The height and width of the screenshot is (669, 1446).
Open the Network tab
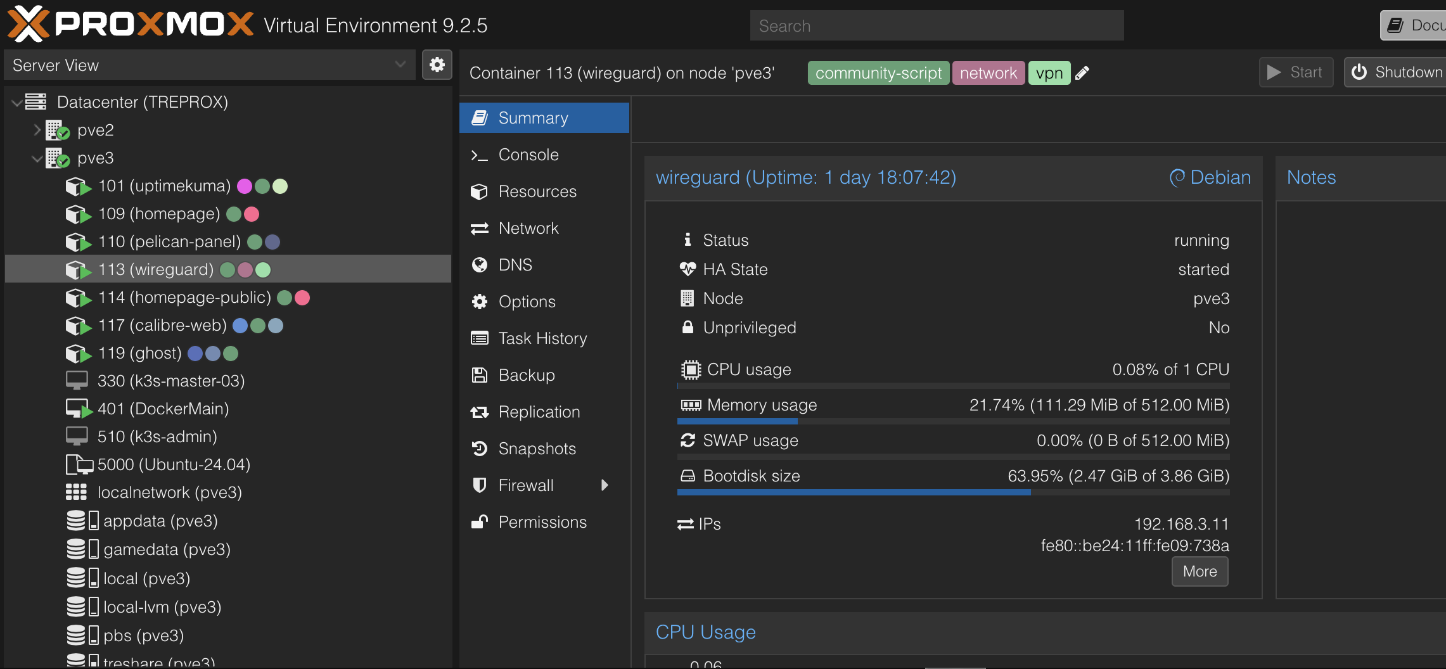click(x=544, y=228)
